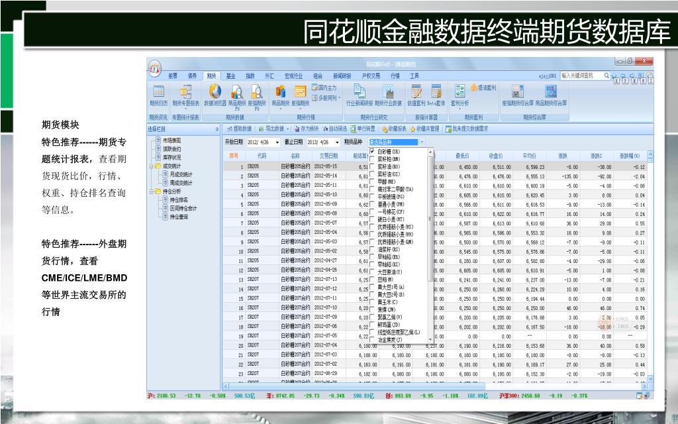Click 提取数据 toolbar button
Viewport: 678px width, 424px height.
coord(239,129)
